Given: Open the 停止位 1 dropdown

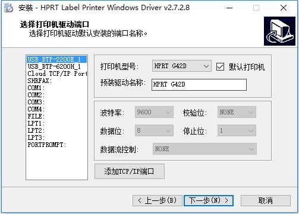Looking at the screenshot, I should click(237, 130).
